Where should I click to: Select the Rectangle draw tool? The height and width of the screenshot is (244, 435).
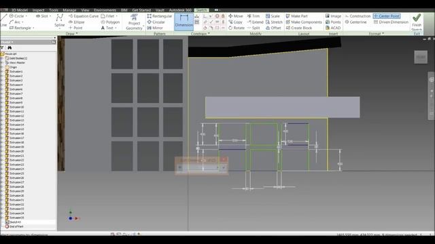pos(20,28)
